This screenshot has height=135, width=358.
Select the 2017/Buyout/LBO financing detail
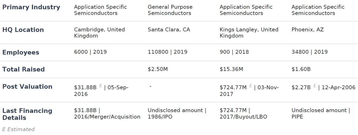click(x=243, y=117)
